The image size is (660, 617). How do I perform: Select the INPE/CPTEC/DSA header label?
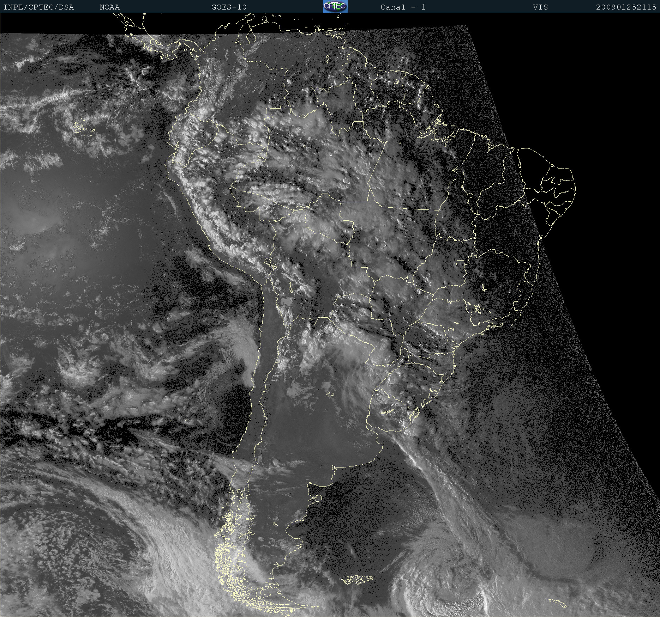pos(38,7)
